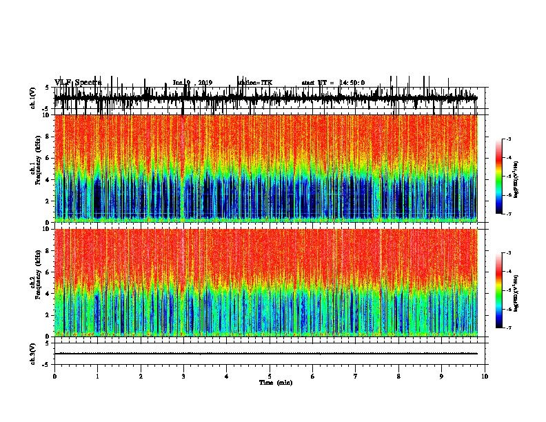Image resolution: width=546 pixels, height=422 pixels.
Task: Click time axis tick label 9
Action: pyautogui.click(x=441, y=376)
